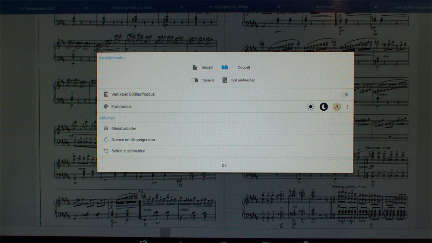Image resolution: width=432 pixels, height=243 pixels.
Task: Click the rotate clockwise icon
Action: point(106,140)
